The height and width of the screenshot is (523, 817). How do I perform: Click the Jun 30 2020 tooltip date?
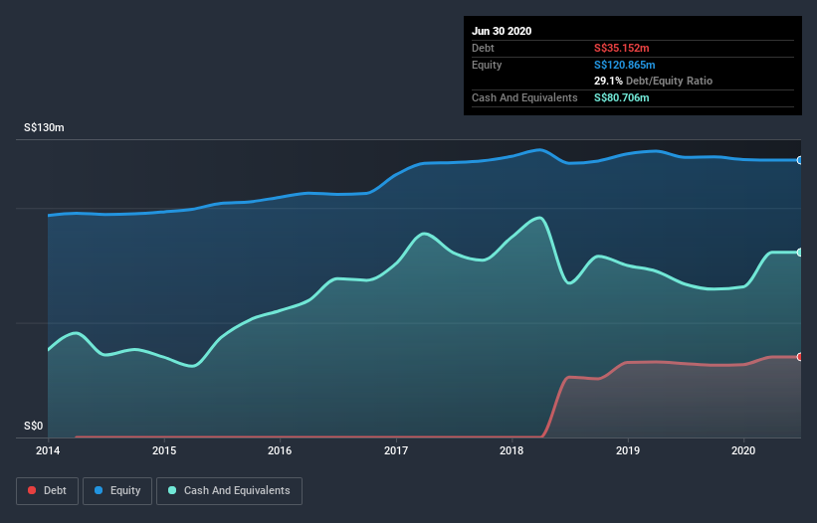502,31
